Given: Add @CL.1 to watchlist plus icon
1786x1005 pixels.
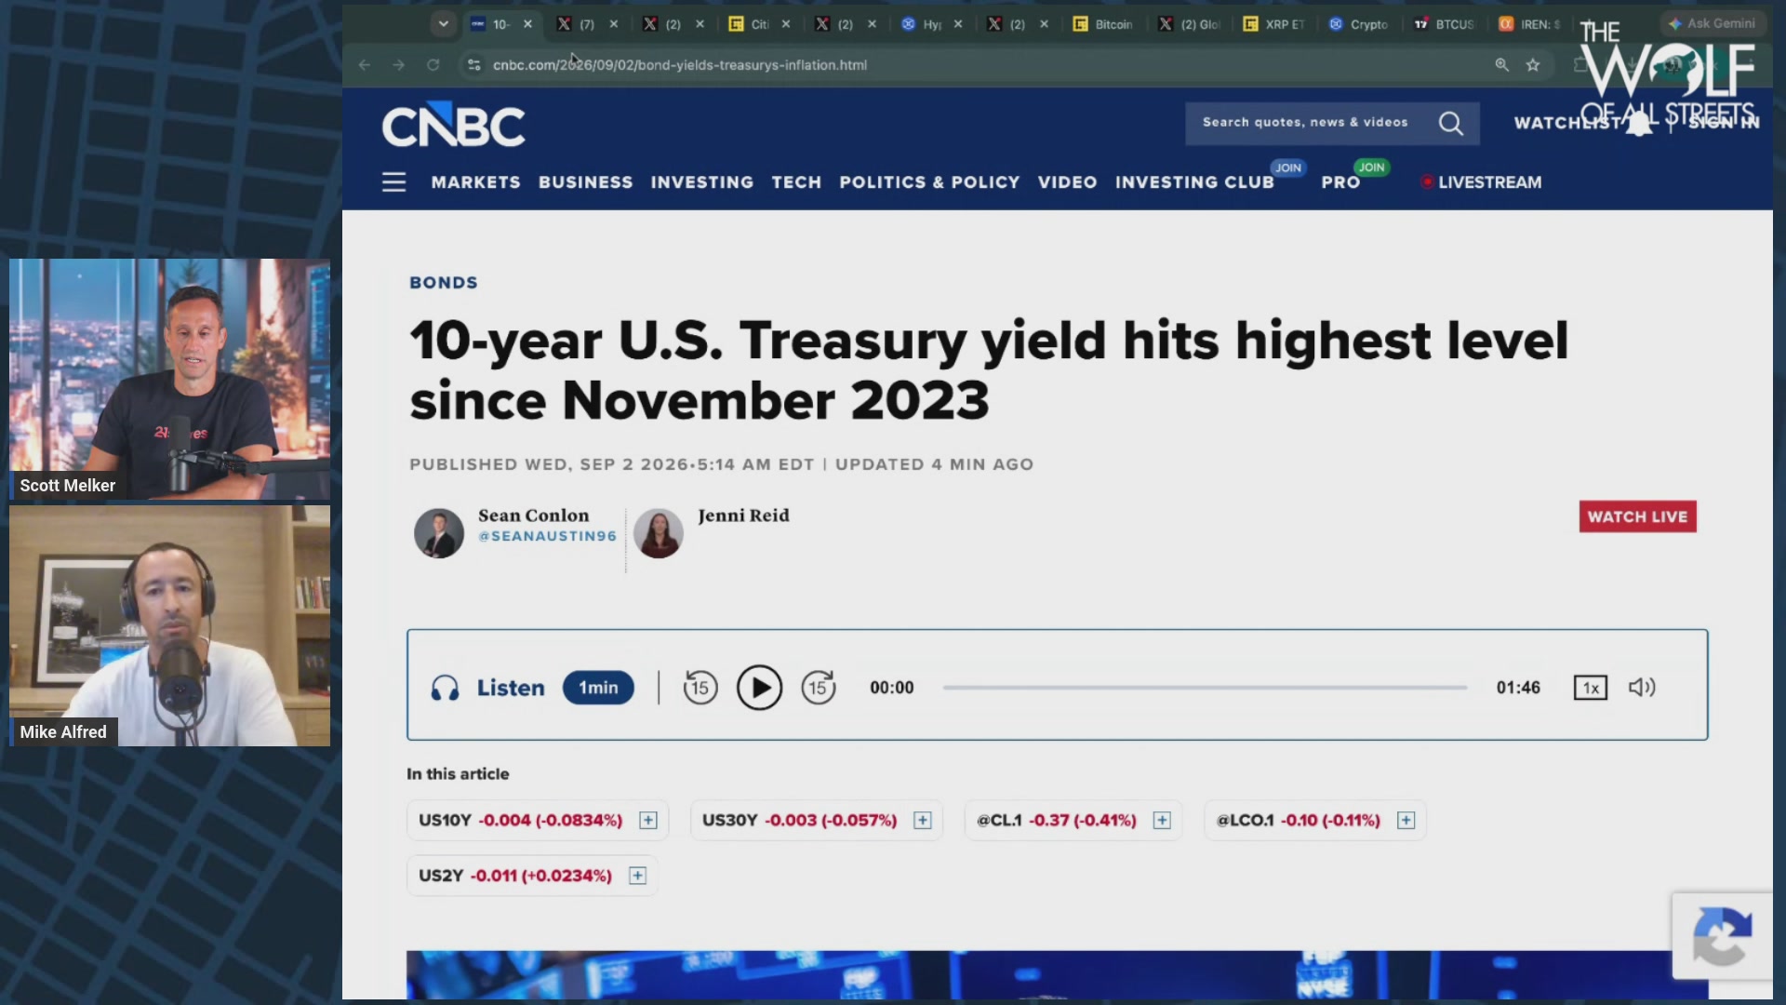Looking at the screenshot, I should pyautogui.click(x=1162, y=820).
